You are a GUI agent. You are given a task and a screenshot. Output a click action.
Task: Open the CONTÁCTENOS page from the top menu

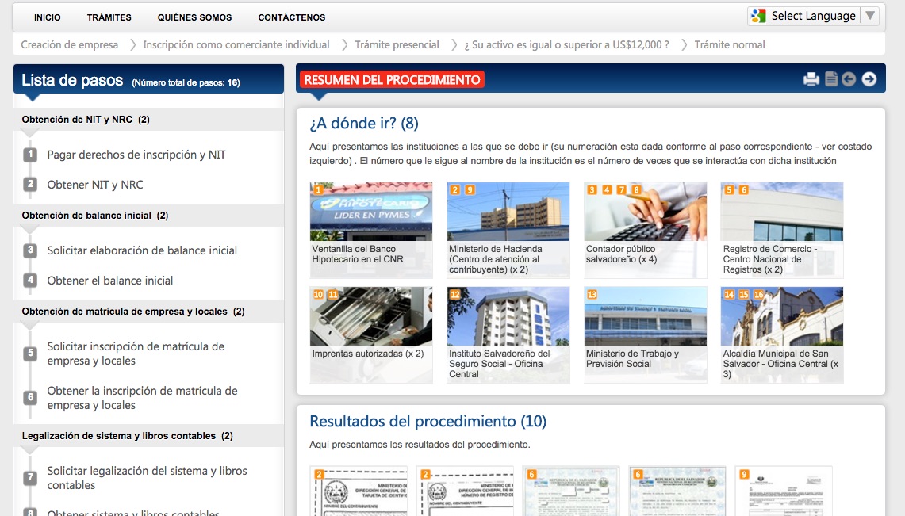291,17
